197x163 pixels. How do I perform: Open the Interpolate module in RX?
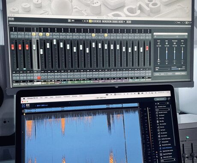point(164,142)
